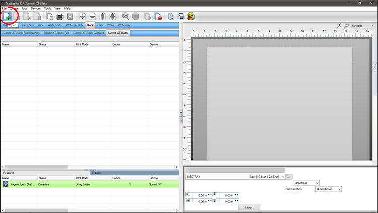The width and height of the screenshot is (378, 213).
Task: Click the ellipsis button beside DECTRAY
Action: (x=289, y=177)
